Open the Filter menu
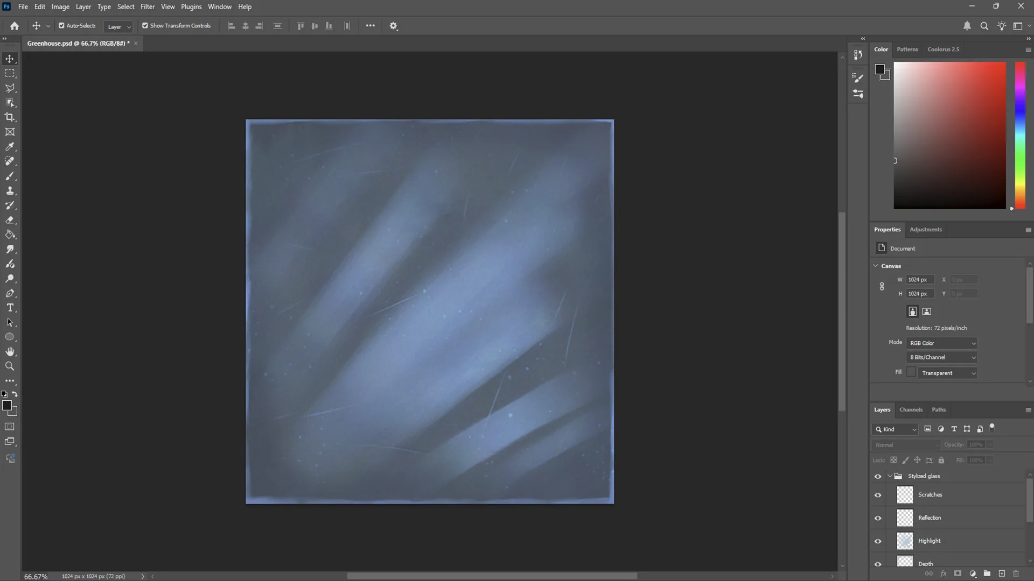 pyautogui.click(x=148, y=6)
